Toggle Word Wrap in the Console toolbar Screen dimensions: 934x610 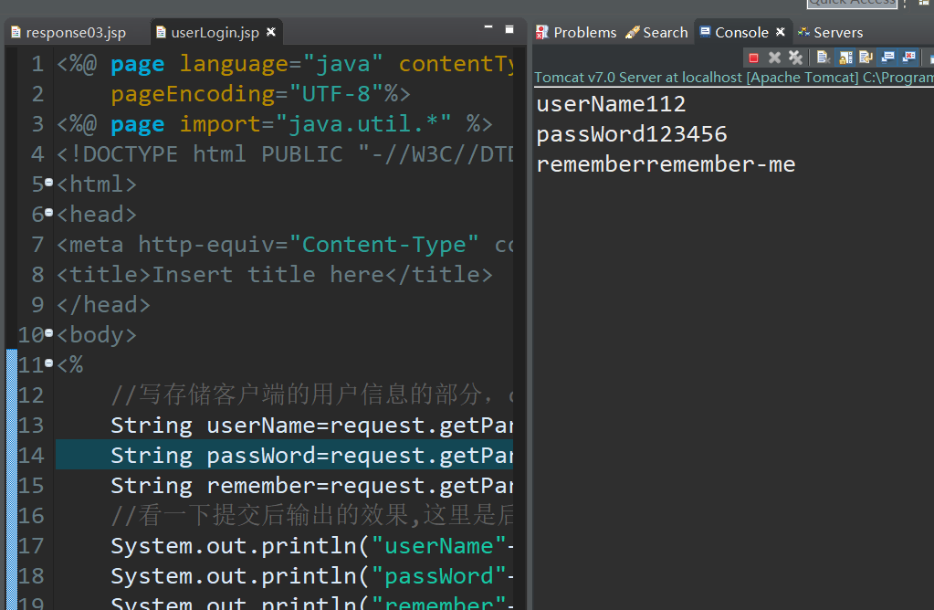[x=866, y=58]
